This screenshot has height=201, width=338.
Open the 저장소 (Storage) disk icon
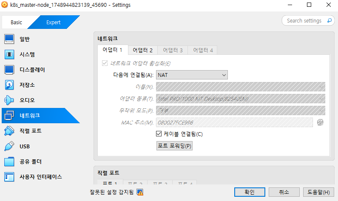click(x=9, y=85)
